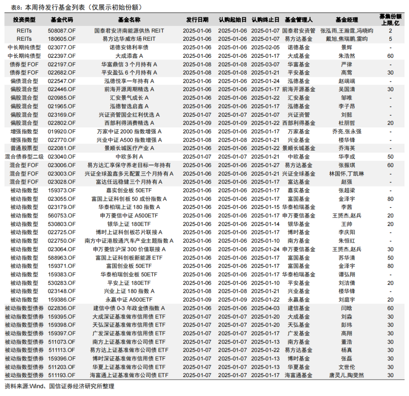Viewport: 409px width, 396px height.
Task: Click the 认购终止日 column header
Action: coord(265,20)
